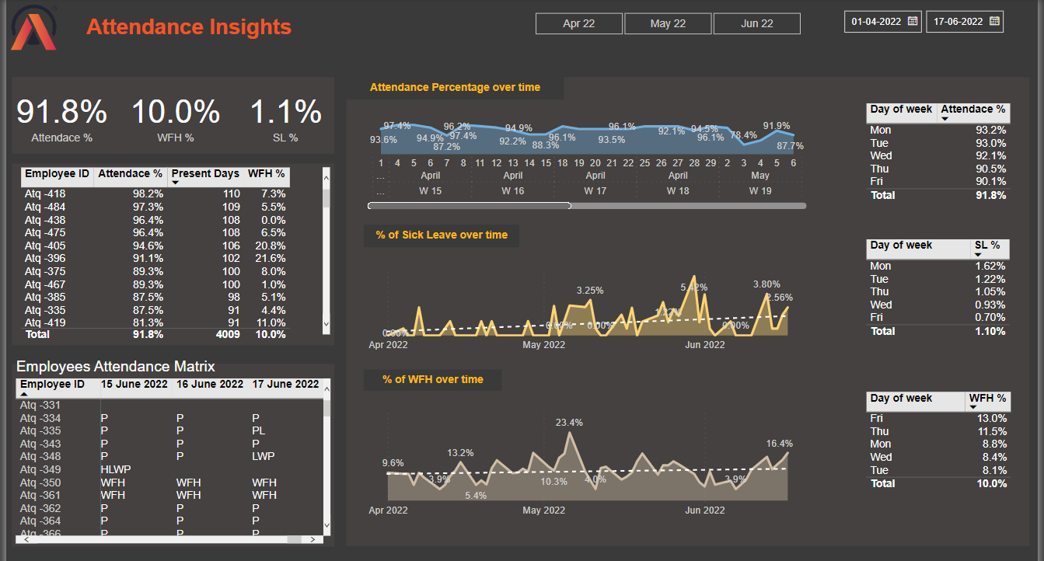
Task: Click employee Atq -418 in attendance table
Action: pyautogui.click(x=44, y=193)
